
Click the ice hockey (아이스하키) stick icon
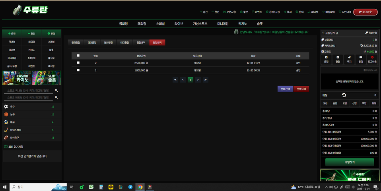pyautogui.click(x=6, y=130)
